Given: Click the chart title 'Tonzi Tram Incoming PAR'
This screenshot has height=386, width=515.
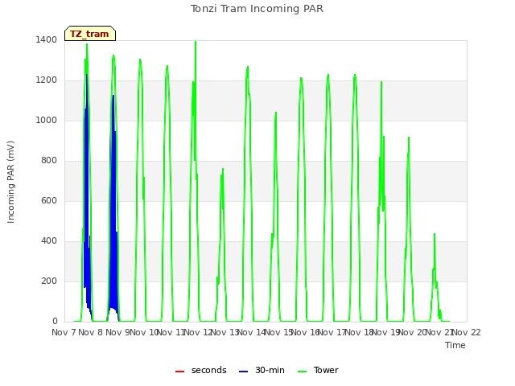Looking at the screenshot, I should pos(257,9).
